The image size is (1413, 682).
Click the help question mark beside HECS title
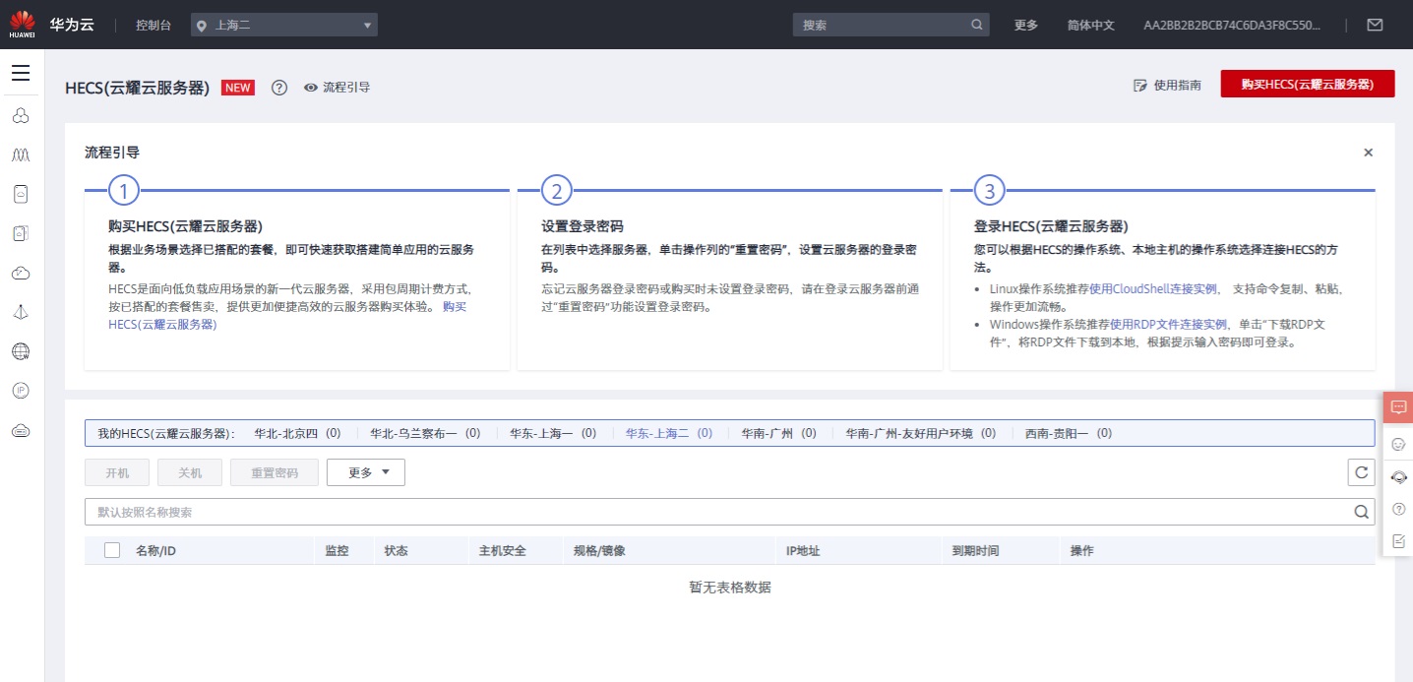click(279, 88)
